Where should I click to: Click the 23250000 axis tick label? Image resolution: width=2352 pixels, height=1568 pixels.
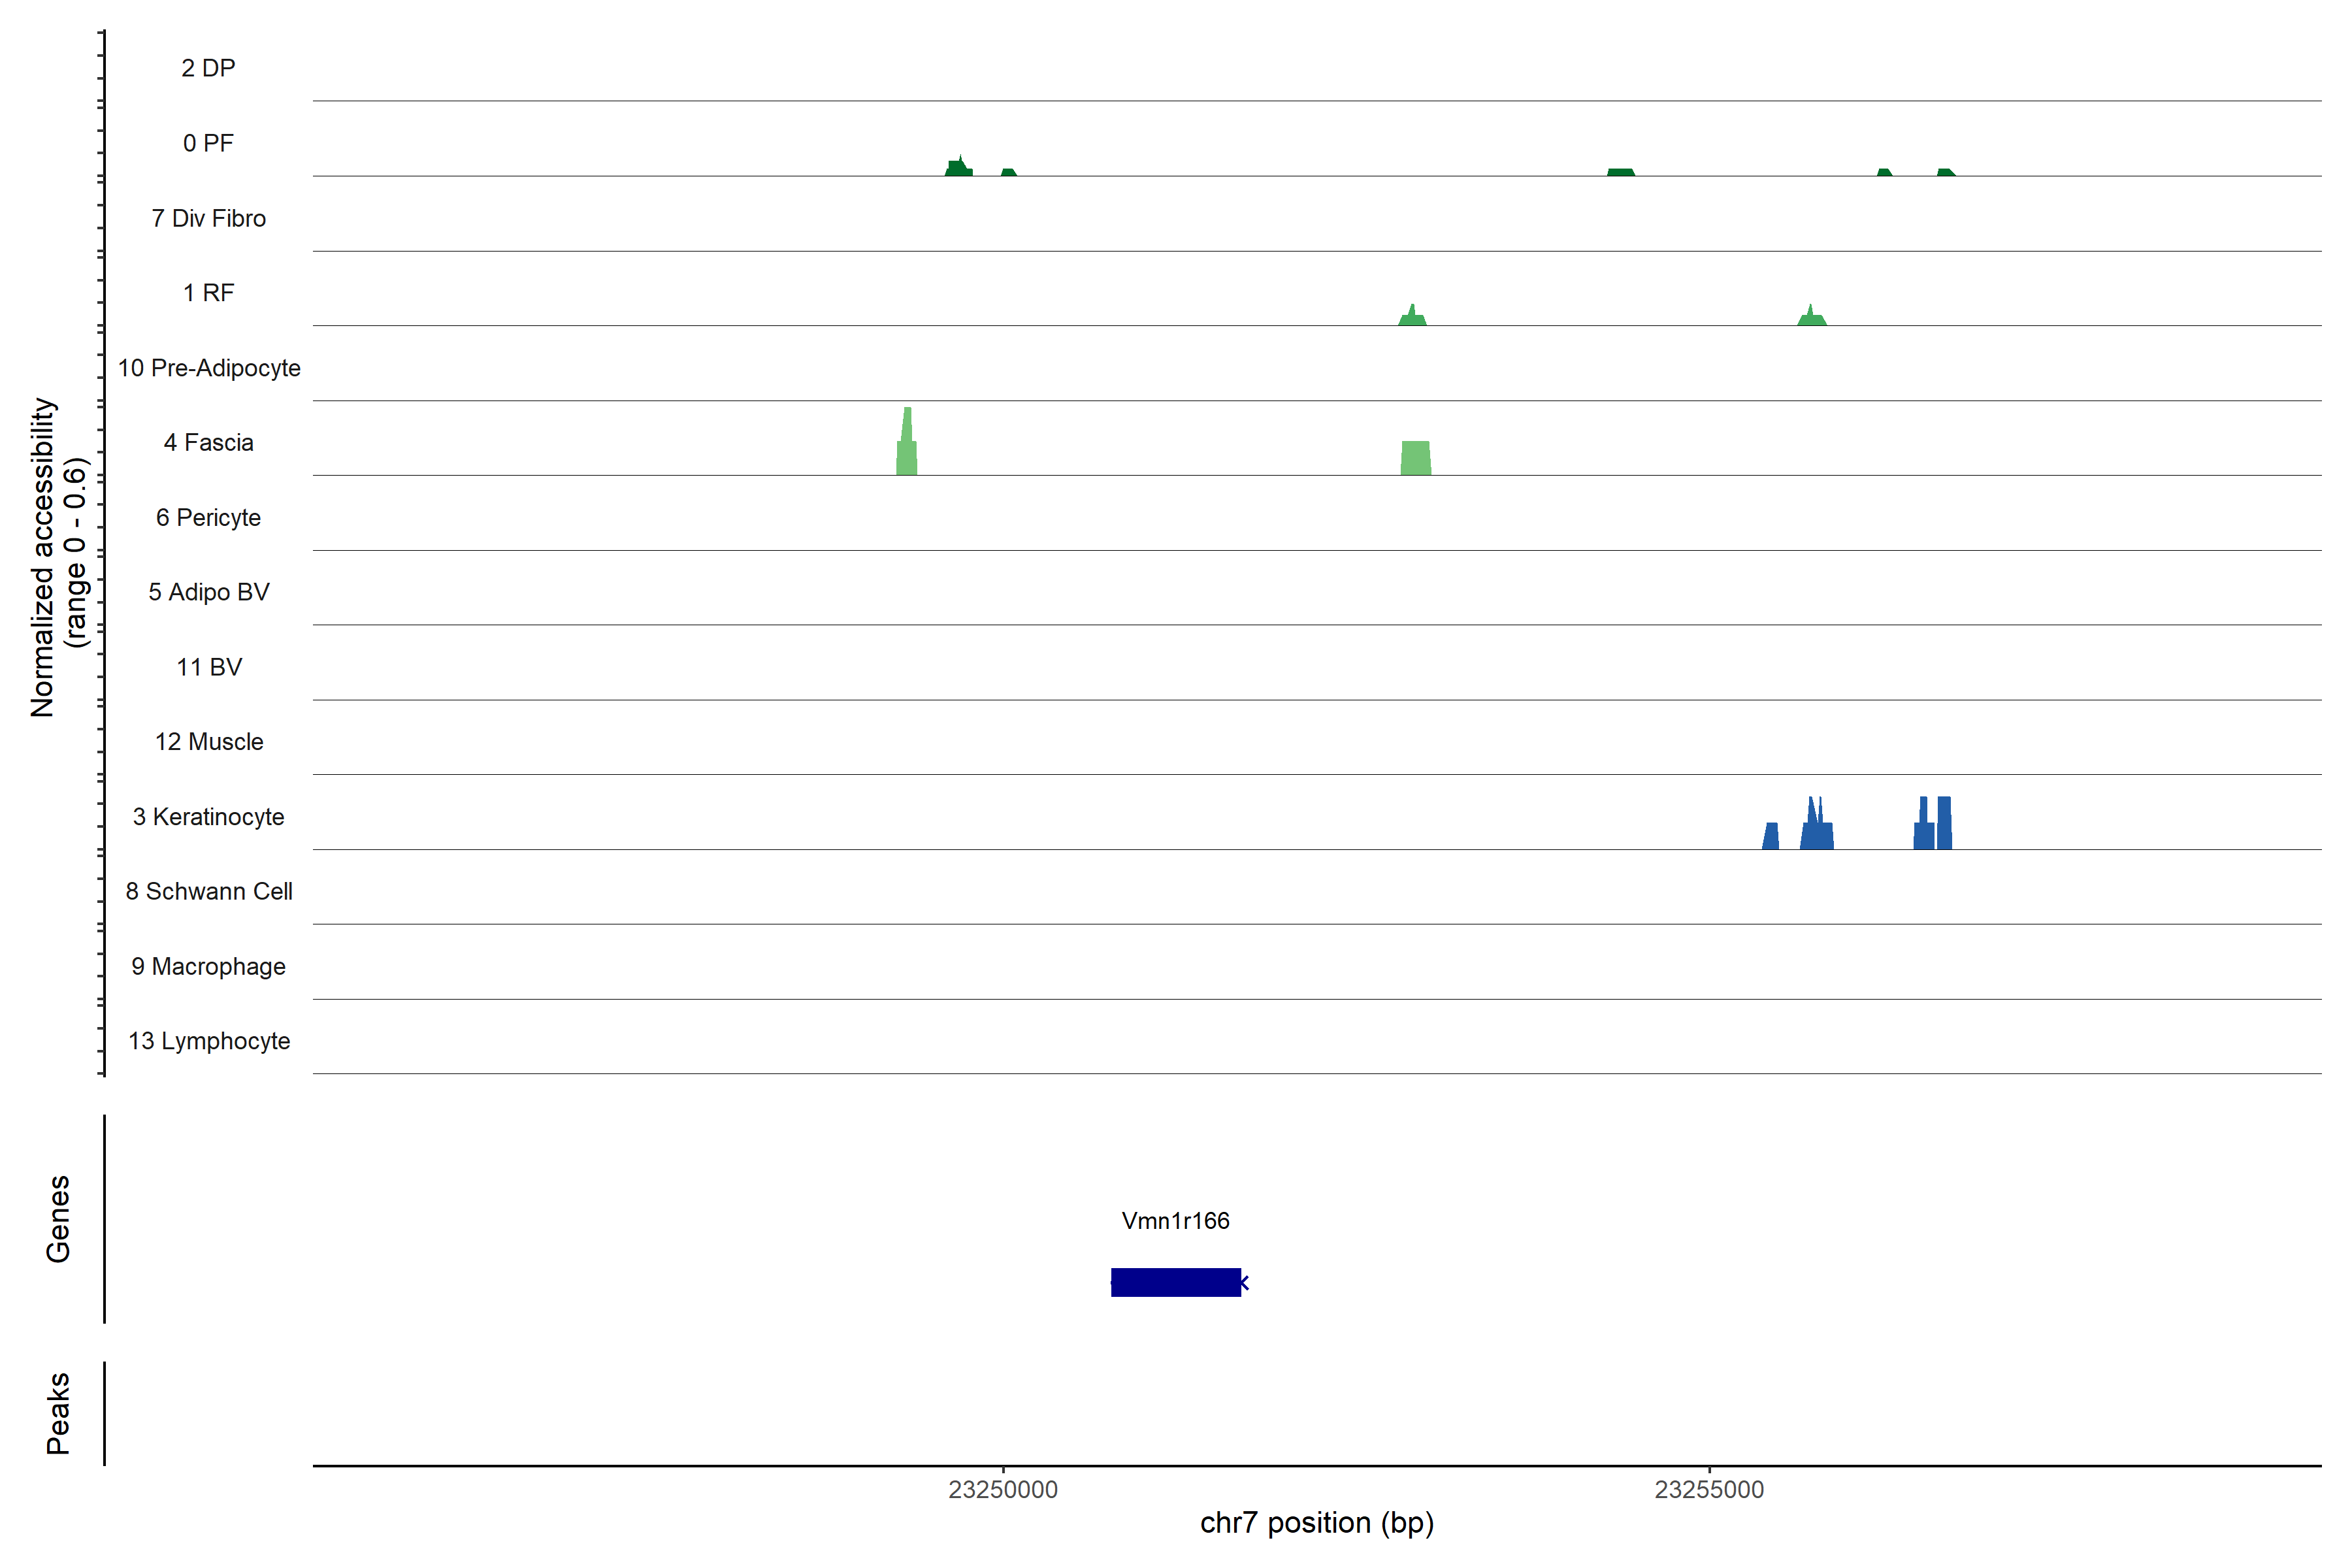[1003, 1490]
